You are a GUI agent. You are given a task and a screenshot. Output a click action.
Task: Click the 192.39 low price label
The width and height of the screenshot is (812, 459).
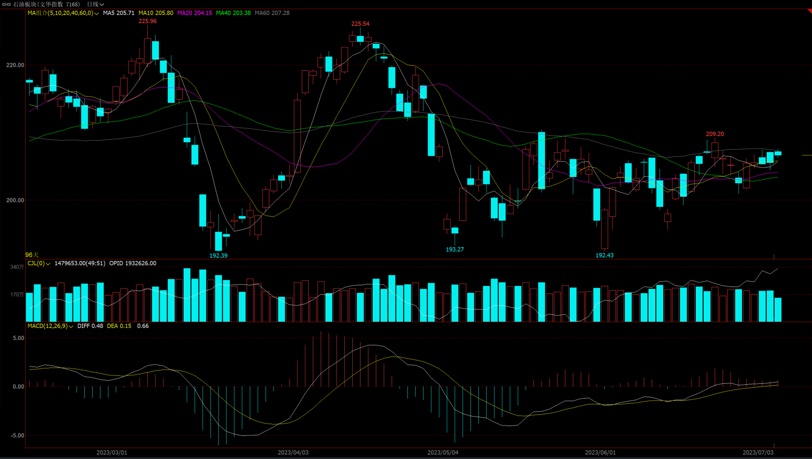[219, 256]
